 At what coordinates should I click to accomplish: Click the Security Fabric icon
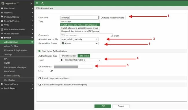[x=2, y=84]
